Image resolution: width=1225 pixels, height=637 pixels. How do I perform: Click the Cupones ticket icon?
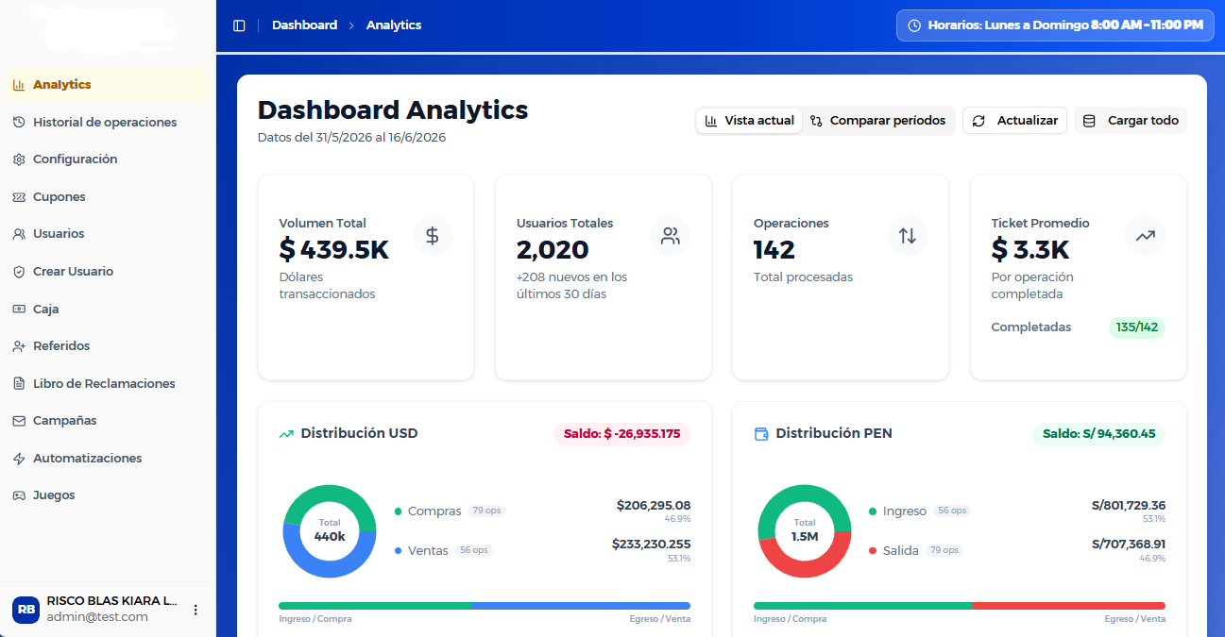19,197
